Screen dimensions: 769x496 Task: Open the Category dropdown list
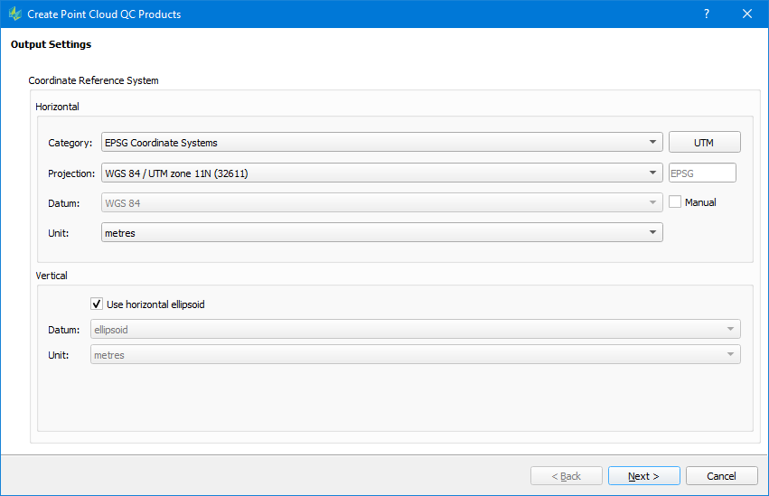point(381,142)
